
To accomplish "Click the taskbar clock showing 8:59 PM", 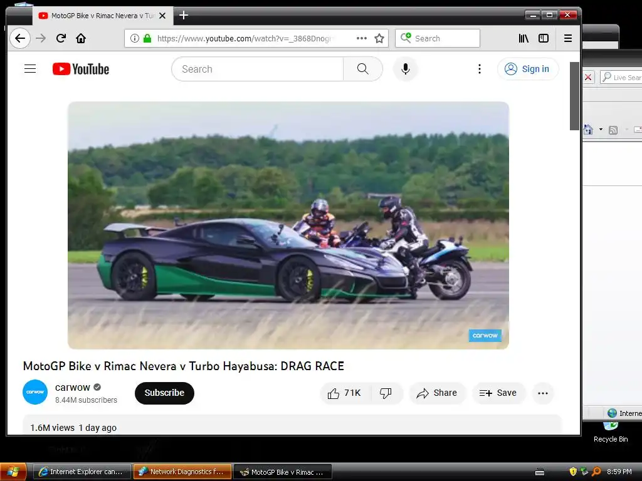I will pyautogui.click(x=619, y=472).
